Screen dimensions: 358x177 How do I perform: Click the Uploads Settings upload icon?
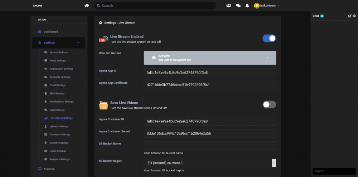(46, 126)
